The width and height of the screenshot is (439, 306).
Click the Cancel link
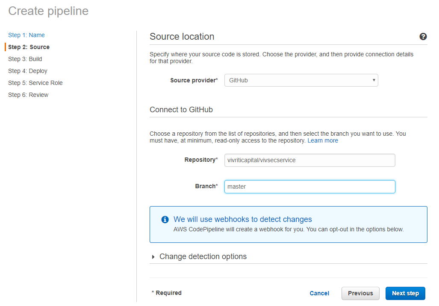(319, 293)
